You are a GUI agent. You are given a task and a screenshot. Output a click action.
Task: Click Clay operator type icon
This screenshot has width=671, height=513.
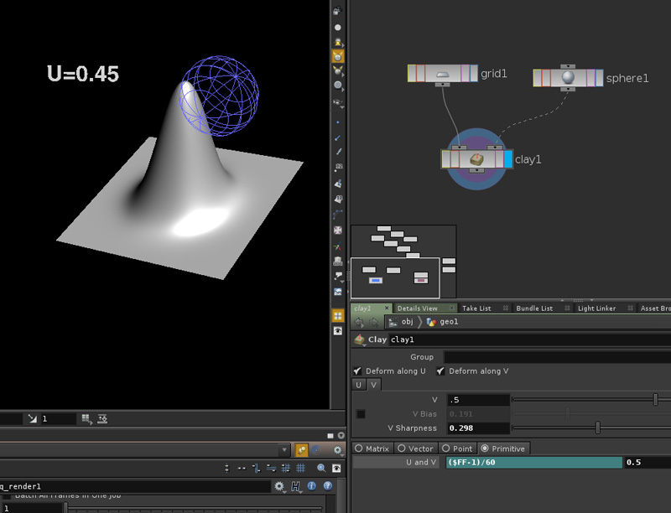[361, 339]
